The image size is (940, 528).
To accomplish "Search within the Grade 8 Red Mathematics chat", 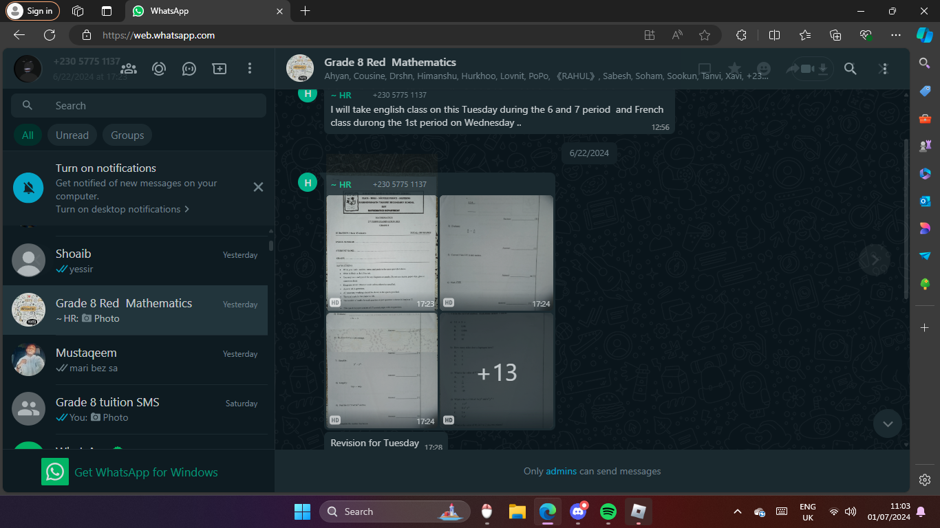I will 851,69.
